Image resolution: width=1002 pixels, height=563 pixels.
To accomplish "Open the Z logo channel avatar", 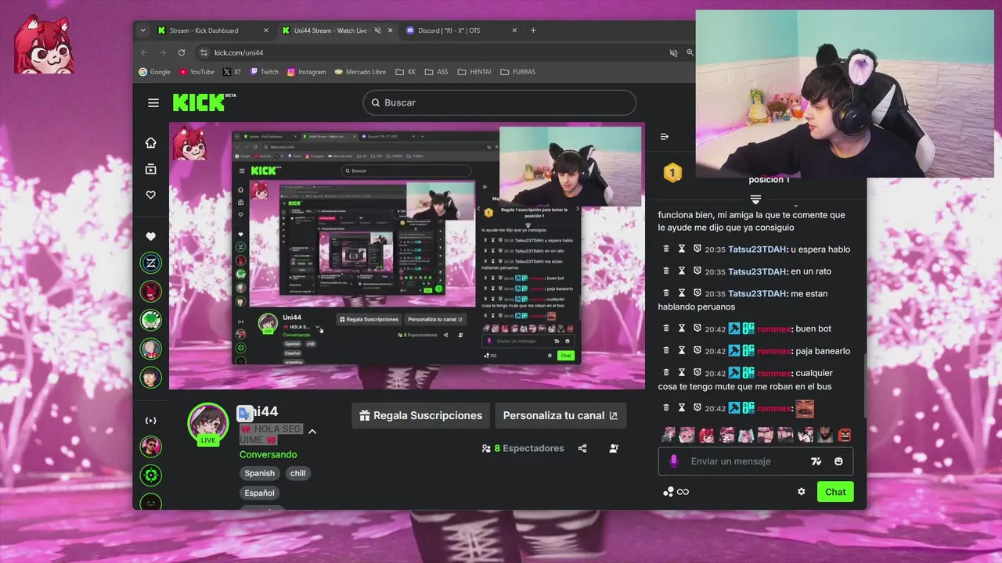I will pyautogui.click(x=151, y=264).
